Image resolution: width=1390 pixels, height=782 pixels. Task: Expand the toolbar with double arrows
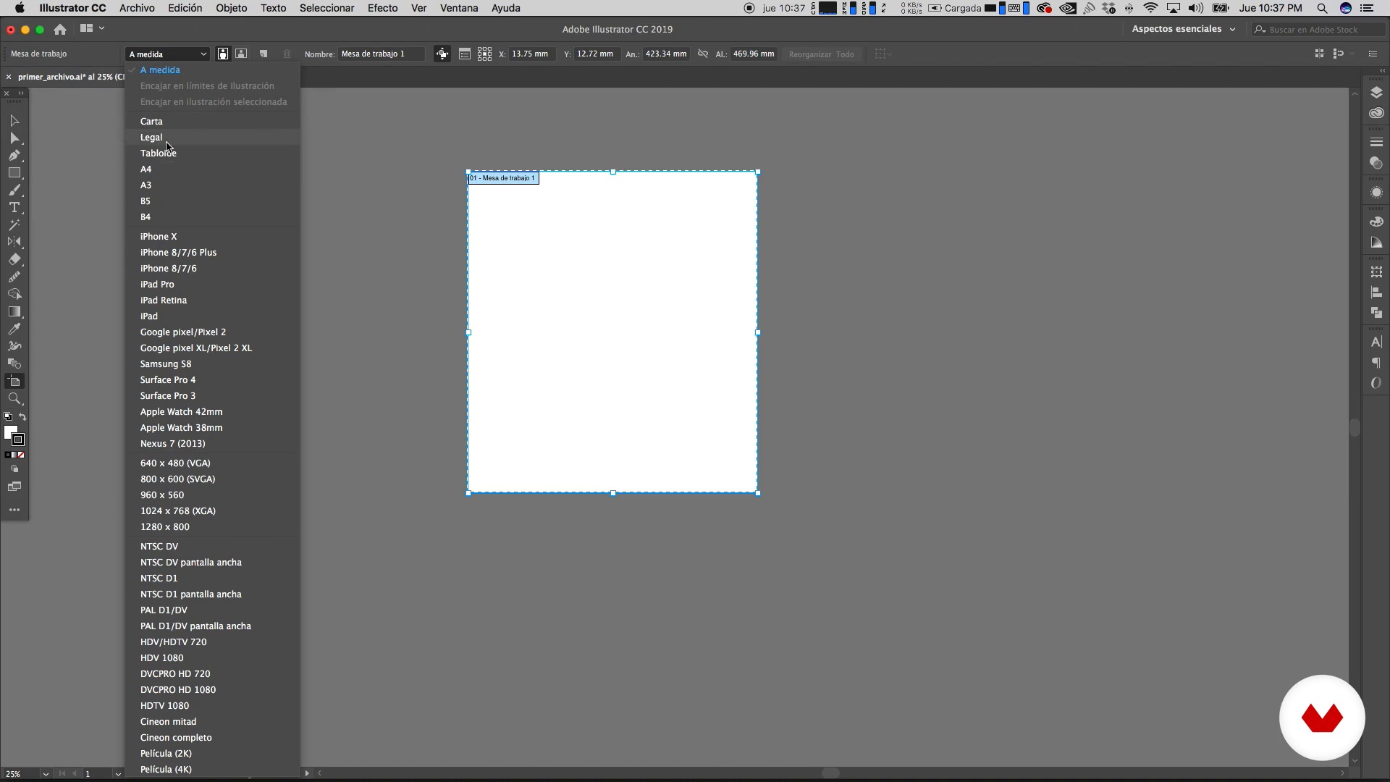(x=21, y=93)
